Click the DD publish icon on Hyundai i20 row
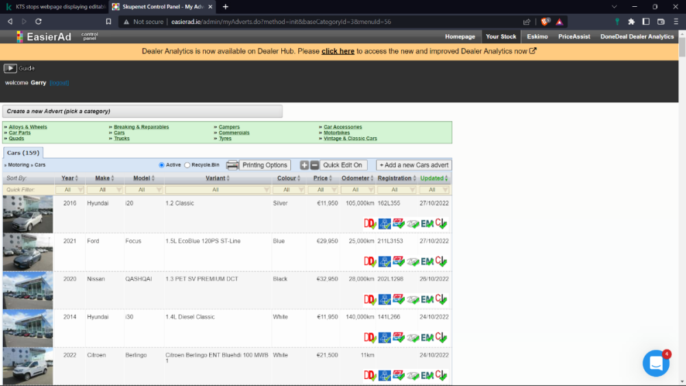Viewport: 686px width, 386px height. pos(370,224)
